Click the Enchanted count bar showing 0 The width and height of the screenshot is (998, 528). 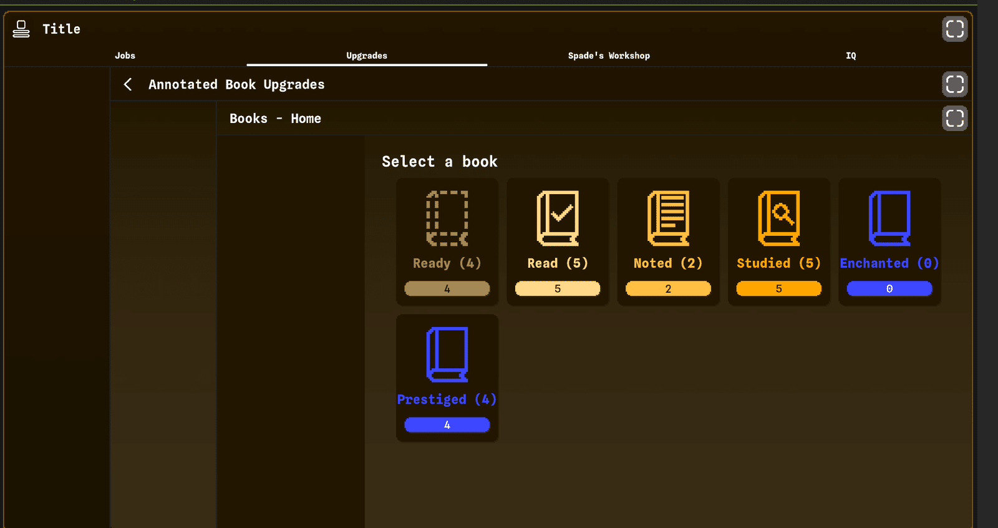click(x=889, y=288)
